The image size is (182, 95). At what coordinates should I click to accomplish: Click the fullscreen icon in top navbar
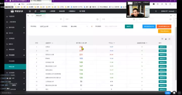(x=156, y=11)
